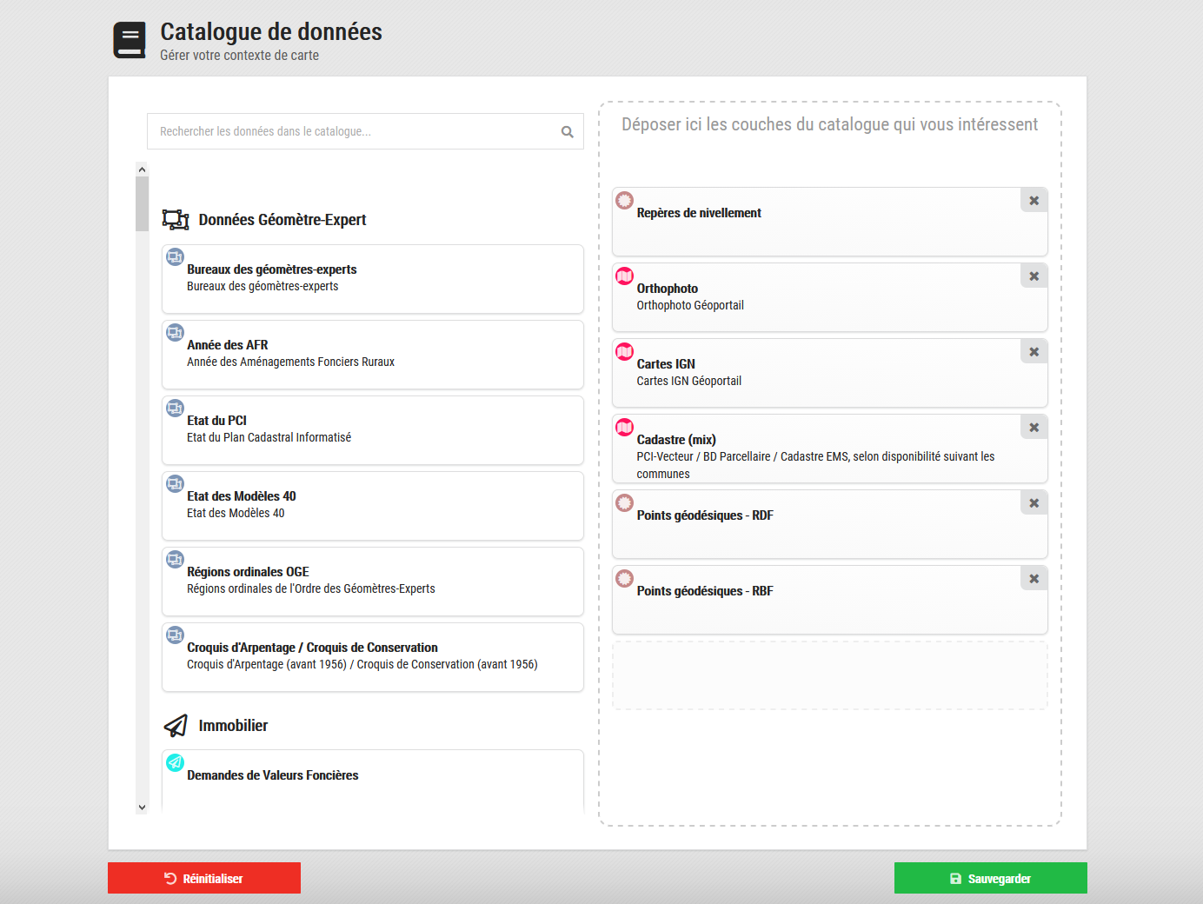1203x904 pixels.
Task: Remove the Orthophoto layer
Action: pos(1034,276)
